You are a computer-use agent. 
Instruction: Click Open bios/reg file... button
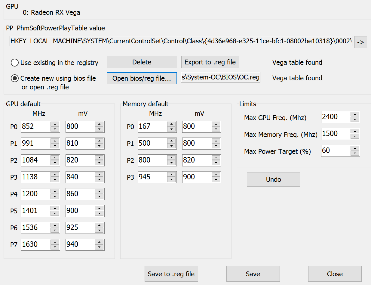point(142,78)
